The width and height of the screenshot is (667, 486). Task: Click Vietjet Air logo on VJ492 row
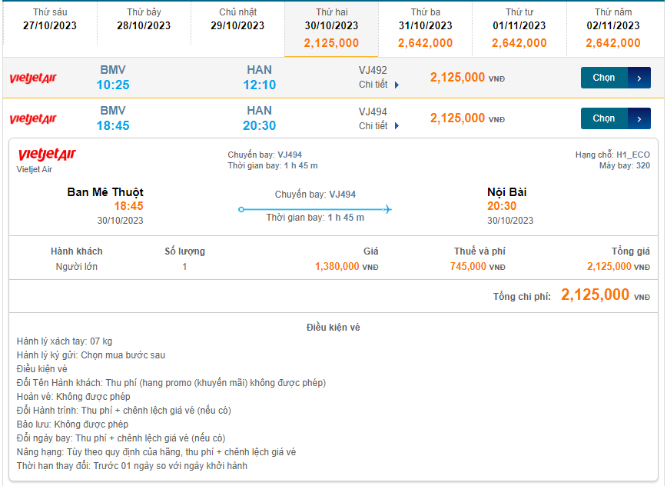33,78
